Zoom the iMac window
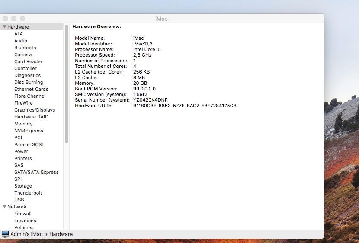Screen dimensions: 359x243 (22, 19)
